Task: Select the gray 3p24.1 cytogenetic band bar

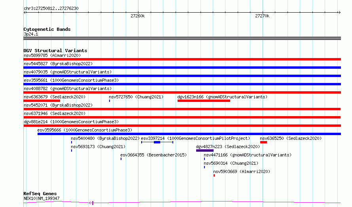Action: pos(182,38)
